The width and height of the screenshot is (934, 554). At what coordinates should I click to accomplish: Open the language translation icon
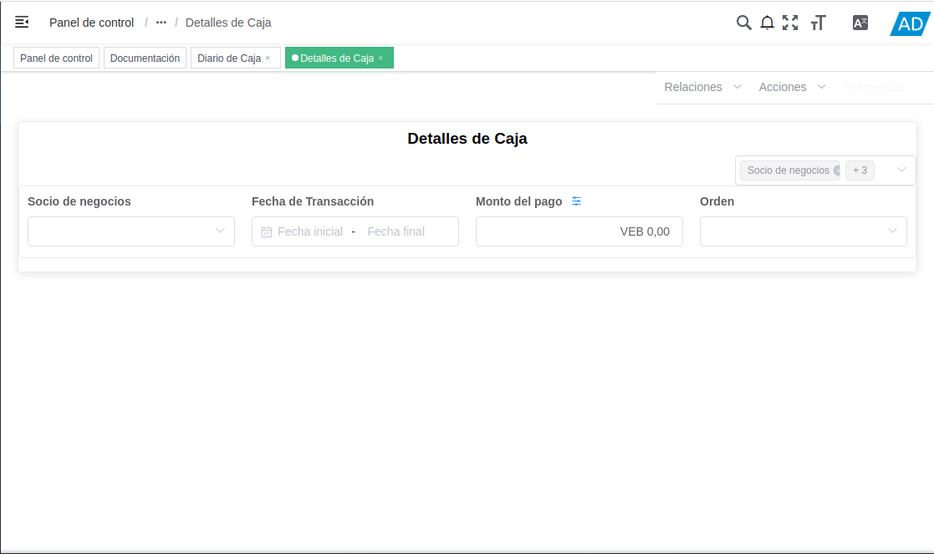(x=860, y=23)
